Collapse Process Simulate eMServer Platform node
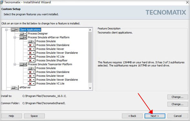190x121 pixels. coord(15,37)
